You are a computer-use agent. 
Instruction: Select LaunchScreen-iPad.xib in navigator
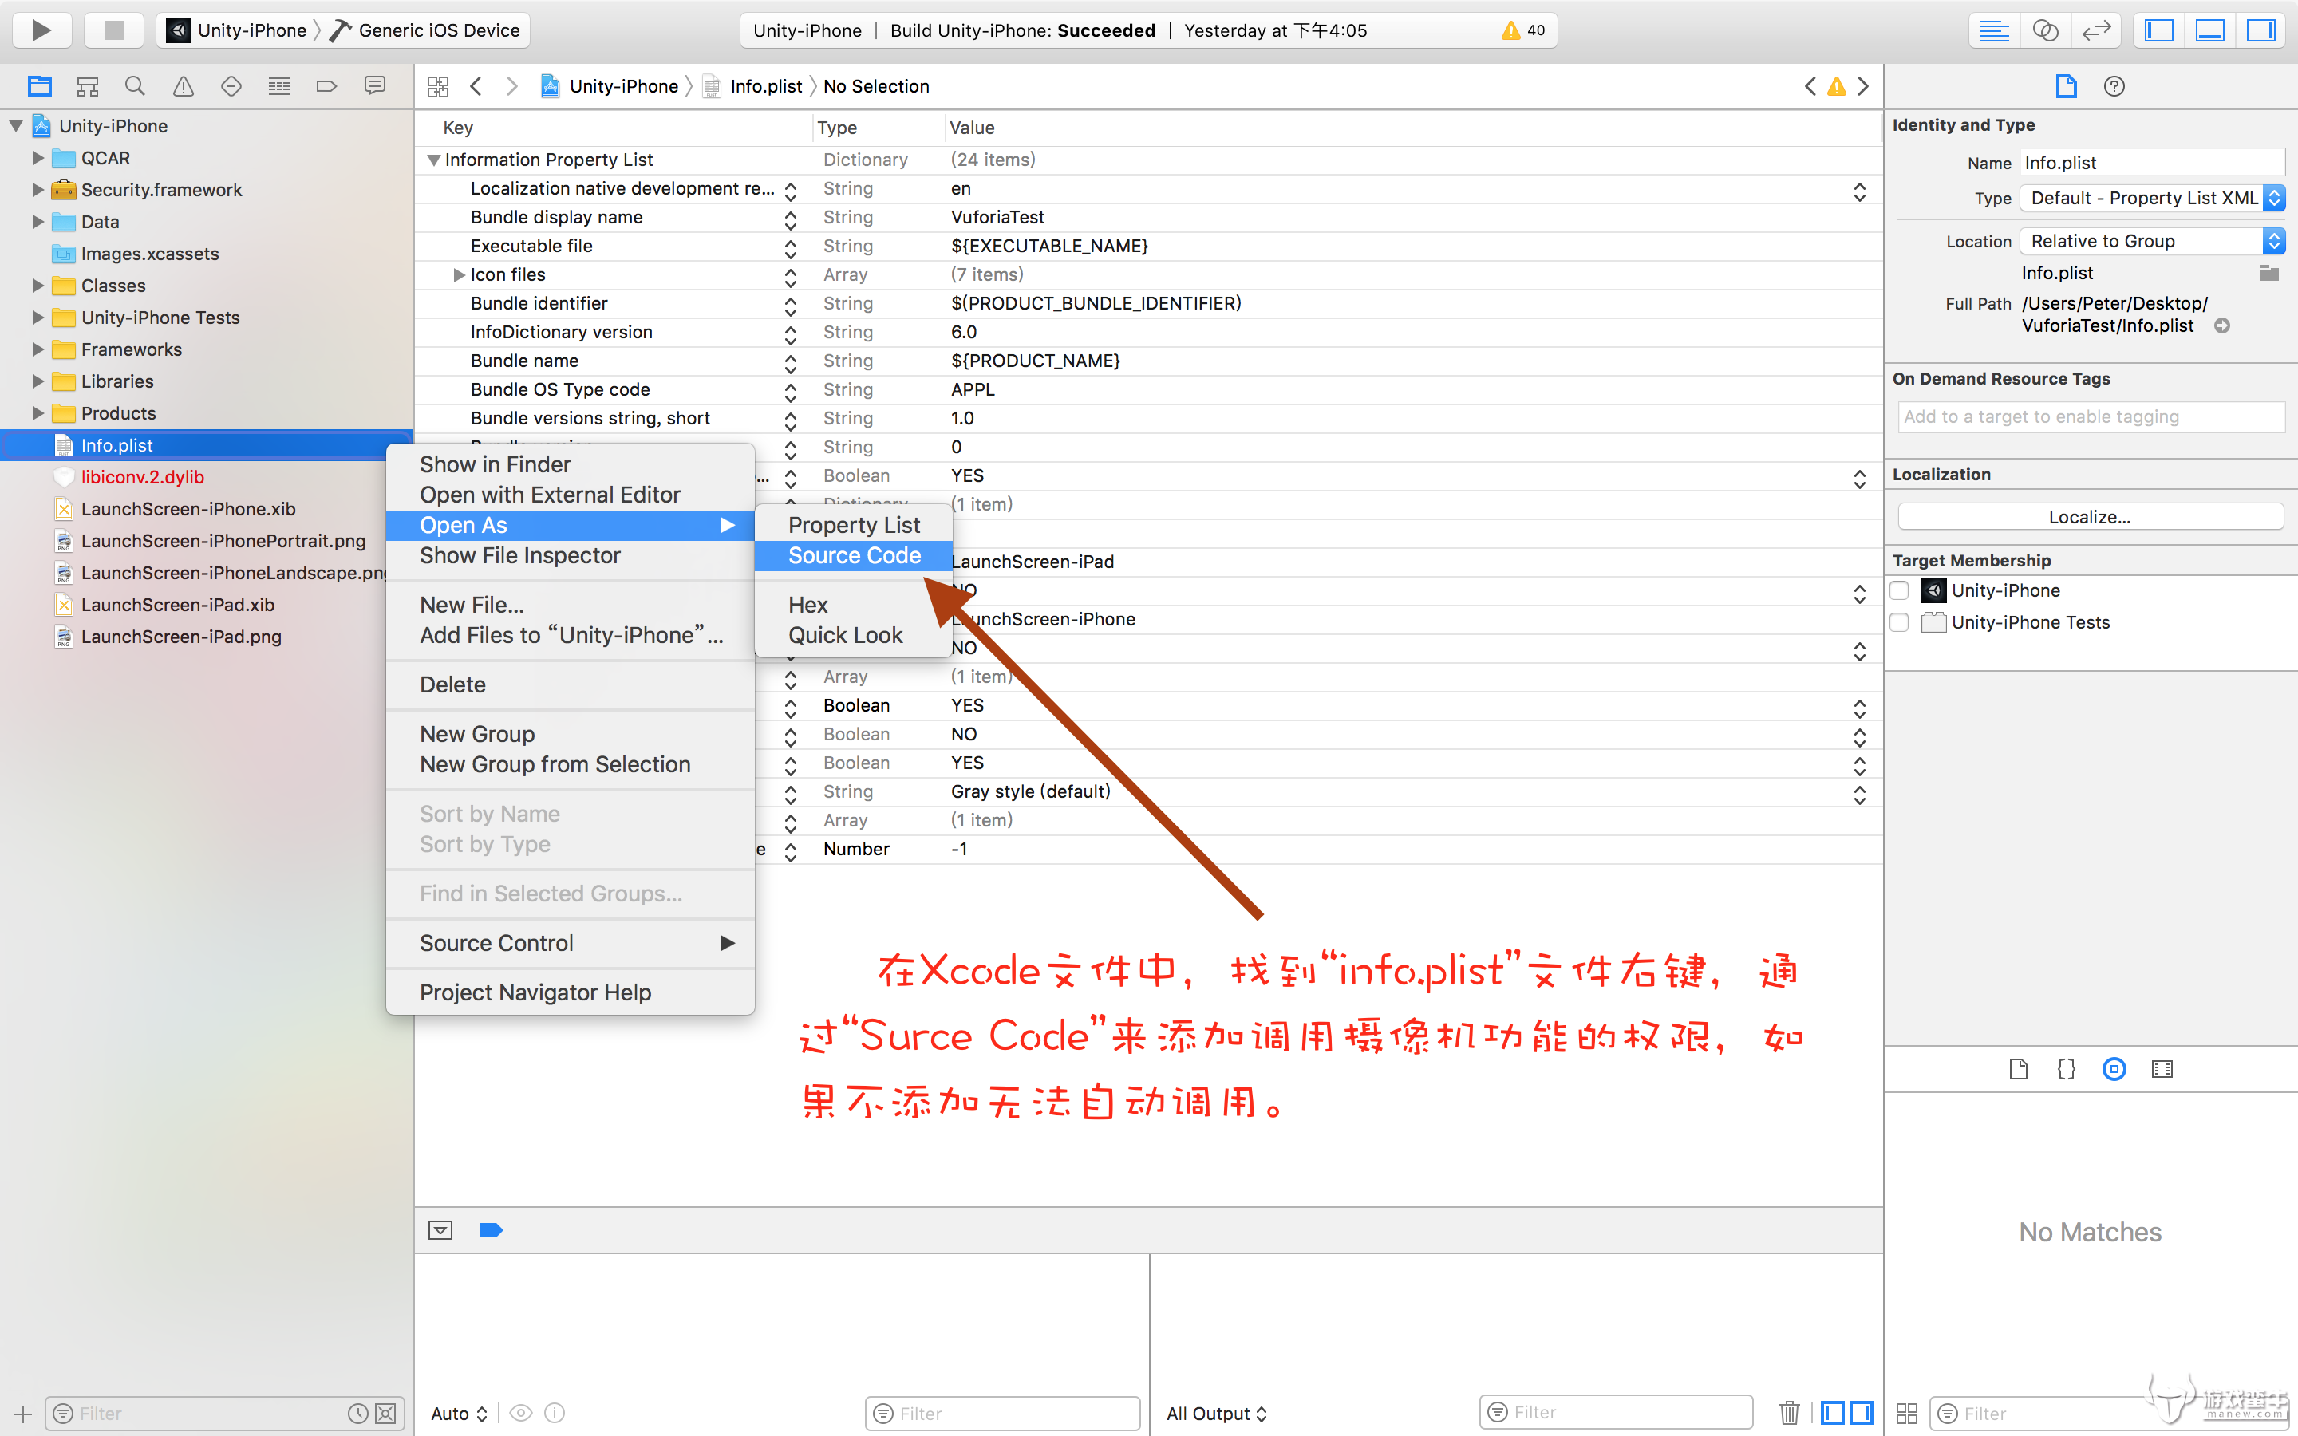(x=178, y=604)
